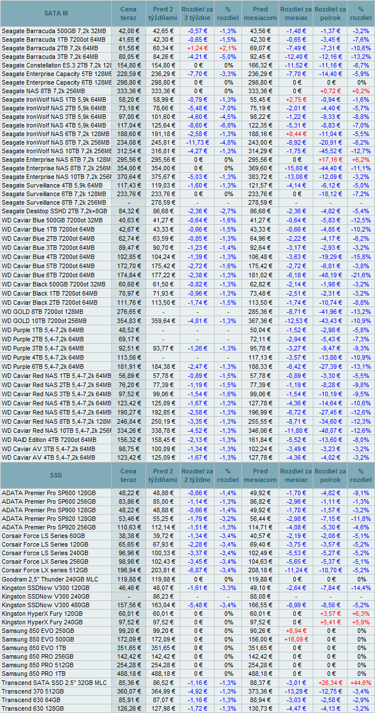Screen dimensions: 375x713
Task: Select Seagate IronWolf NAS 10TB 7,2k 256MB row
Action: coord(187,151)
